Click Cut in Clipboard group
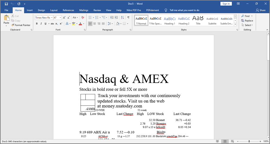 pos(15,16)
